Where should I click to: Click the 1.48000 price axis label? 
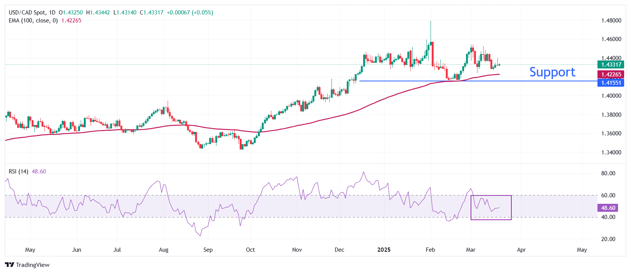[x=611, y=21]
